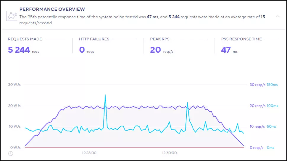The width and height of the screenshot is (287, 161).
Task: Click the 0 VUs axis label
Action: click(15, 148)
